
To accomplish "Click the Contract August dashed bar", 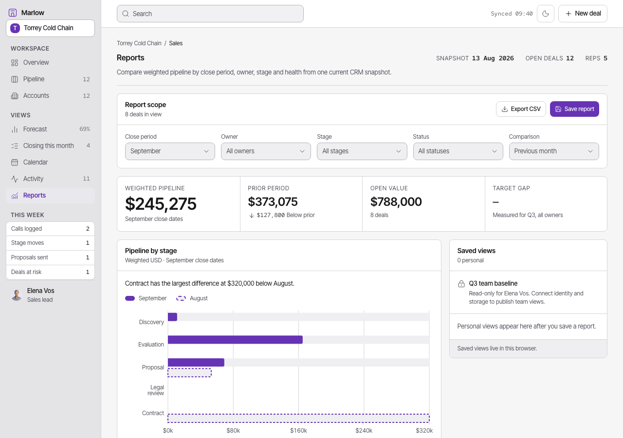I will (298, 419).
